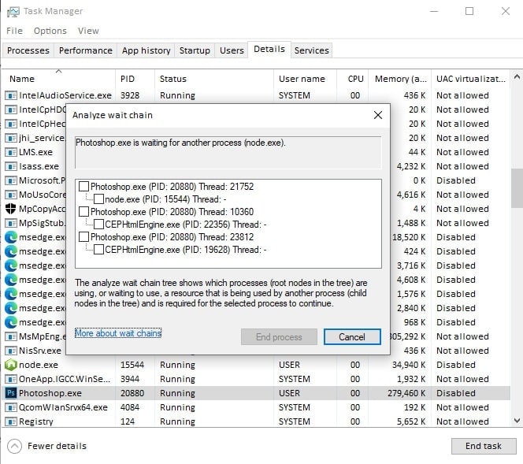Click the IntelCpHec process icon
This screenshot has width=523, height=464.
[x=11, y=124]
